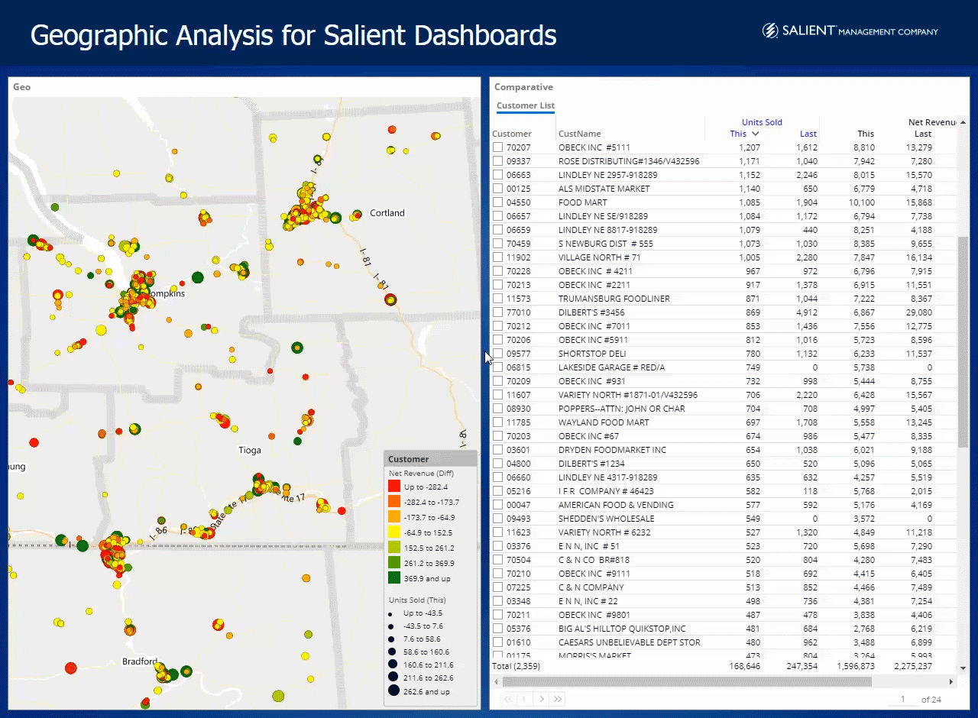978x718 pixels.
Task: Click the largest Units Sold legend dot
Action: (x=393, y=691)
